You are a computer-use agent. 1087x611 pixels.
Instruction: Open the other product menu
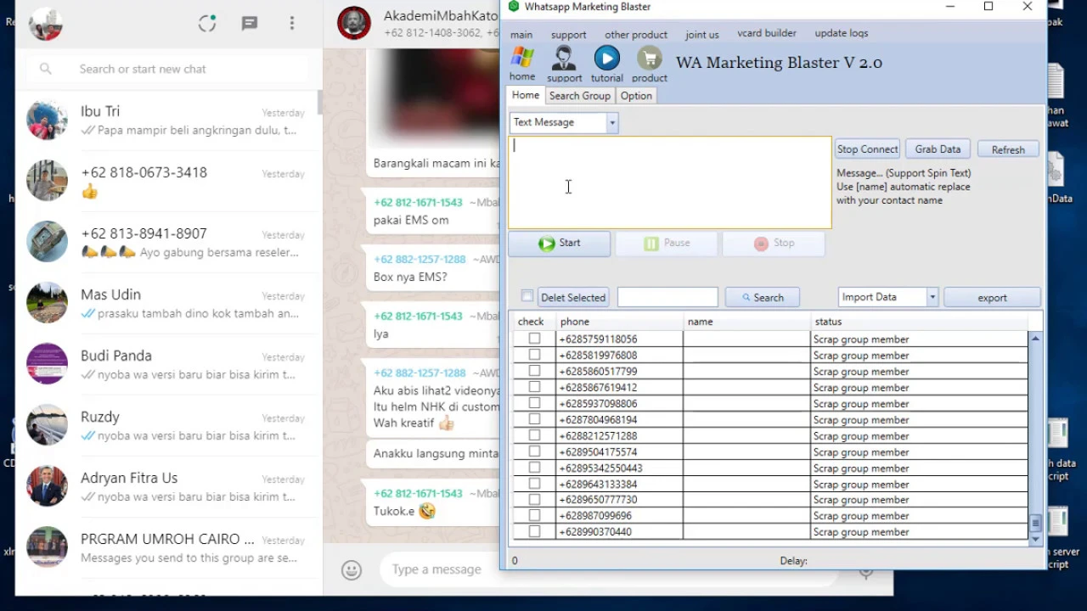click(636, 35)
